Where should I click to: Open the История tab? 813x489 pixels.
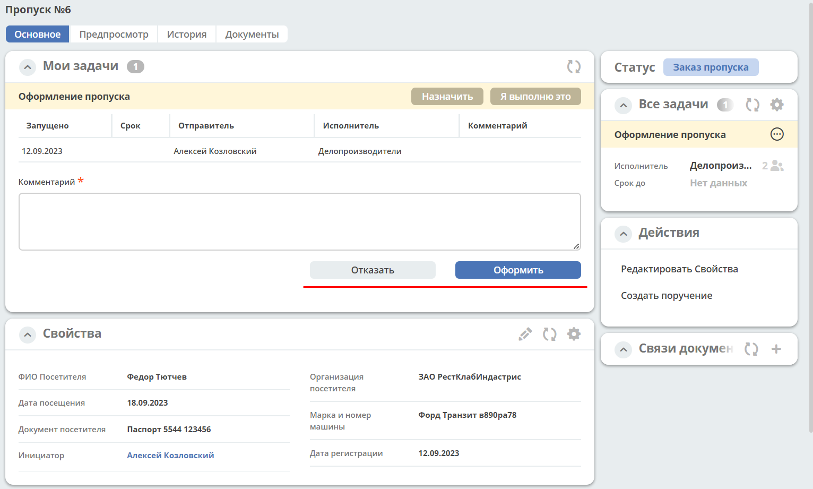187,34
